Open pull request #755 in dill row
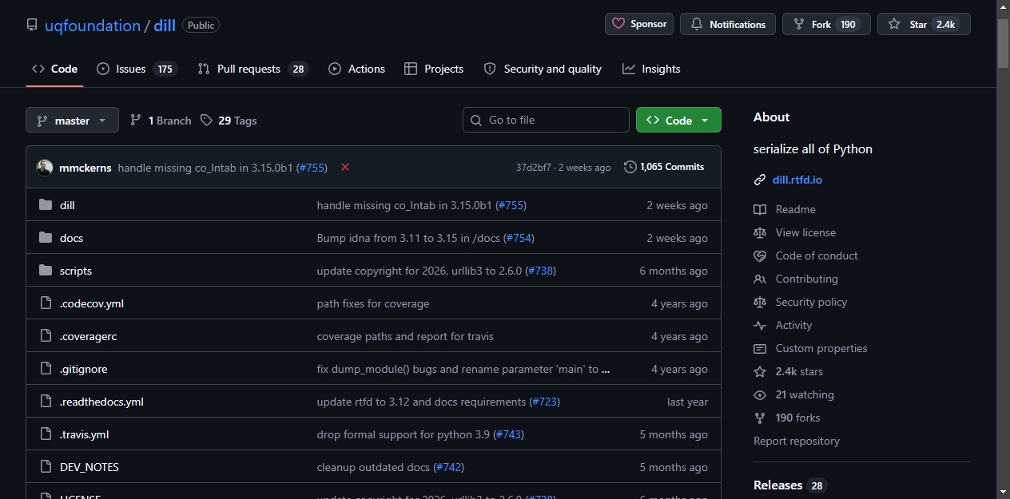Screen dimensions: 1010x499 coord(511,205)
